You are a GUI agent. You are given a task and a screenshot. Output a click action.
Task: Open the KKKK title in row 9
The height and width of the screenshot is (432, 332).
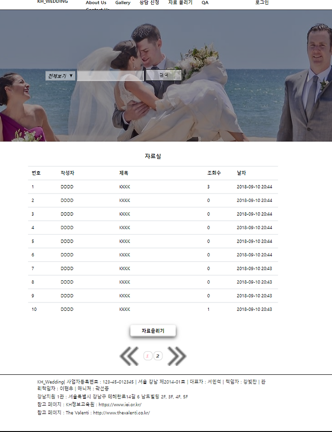pyautogui.click(x=125, y=296)
